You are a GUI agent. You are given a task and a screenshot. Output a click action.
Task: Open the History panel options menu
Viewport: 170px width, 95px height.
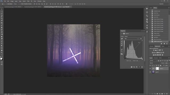coord(169,8)
